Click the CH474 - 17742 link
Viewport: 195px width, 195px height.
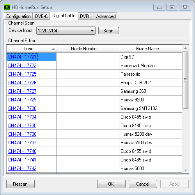22,168
